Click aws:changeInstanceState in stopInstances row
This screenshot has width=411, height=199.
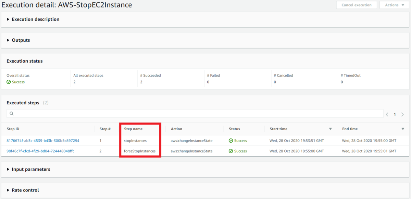(191, 141)
